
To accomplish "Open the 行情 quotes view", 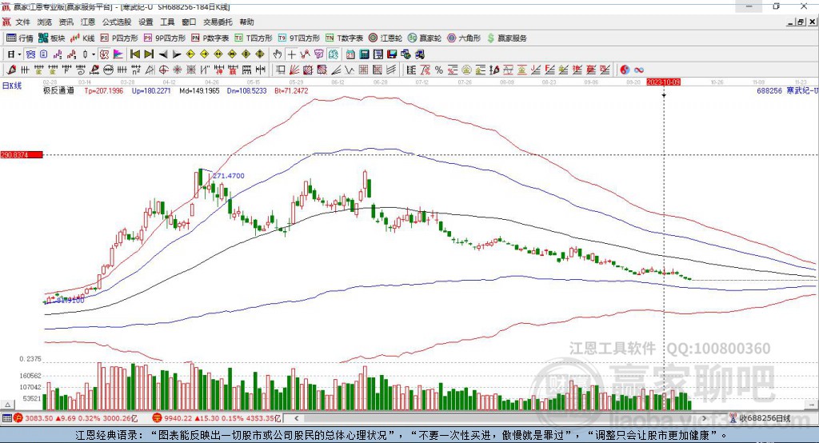I will pyautogui.click(x=19, y=38).
